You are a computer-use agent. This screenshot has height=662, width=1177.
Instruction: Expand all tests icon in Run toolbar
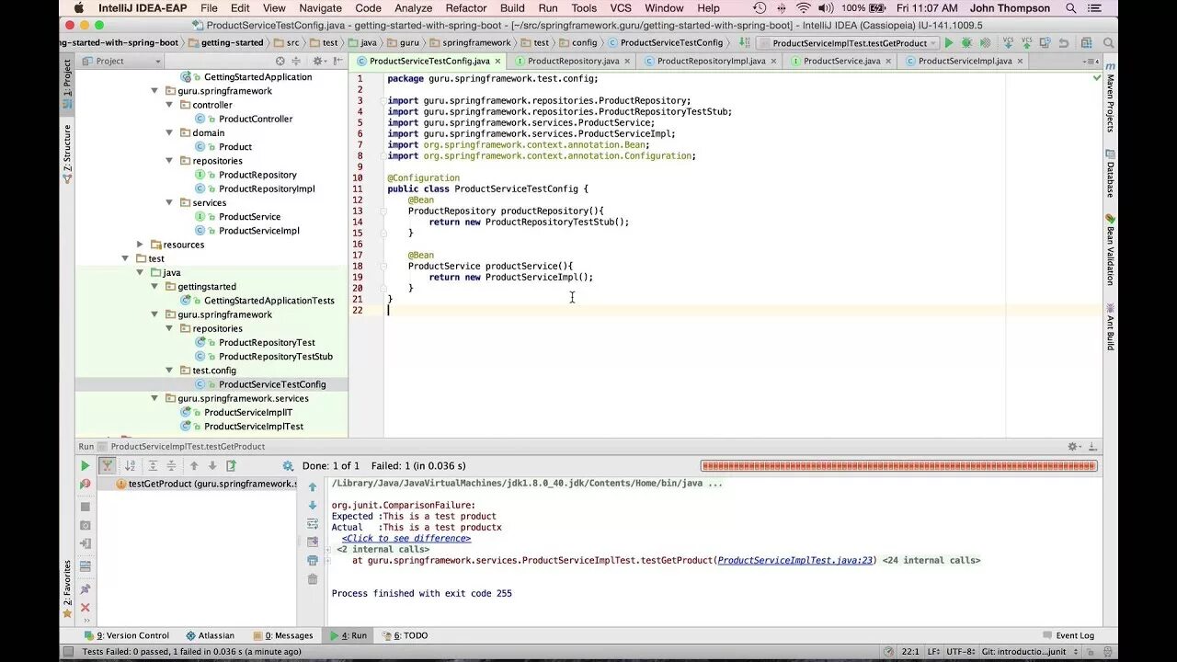[153, 466]
